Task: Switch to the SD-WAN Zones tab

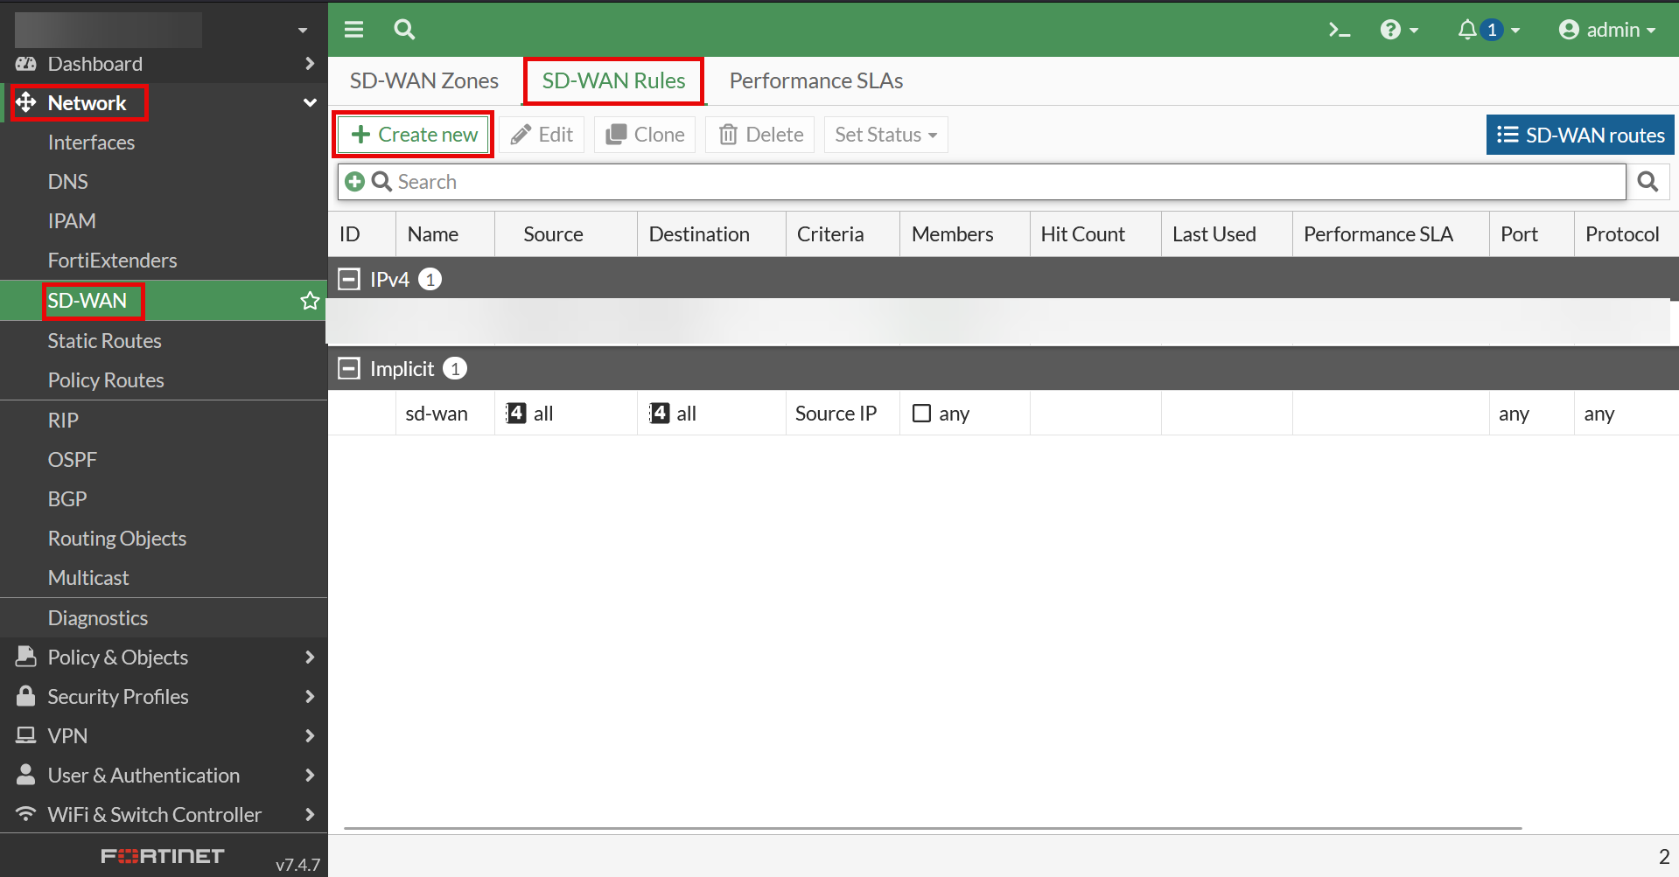Action: [423, 80]
